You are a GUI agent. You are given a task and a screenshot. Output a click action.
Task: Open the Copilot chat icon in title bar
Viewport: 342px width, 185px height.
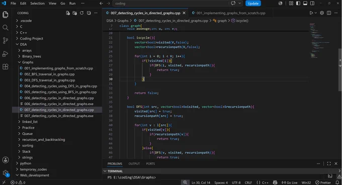pyautogui.click(x=233, y=4)
